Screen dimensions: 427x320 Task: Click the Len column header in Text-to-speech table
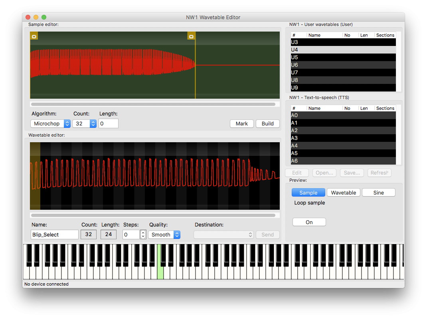pyautogui.click(x=366, y=108)
